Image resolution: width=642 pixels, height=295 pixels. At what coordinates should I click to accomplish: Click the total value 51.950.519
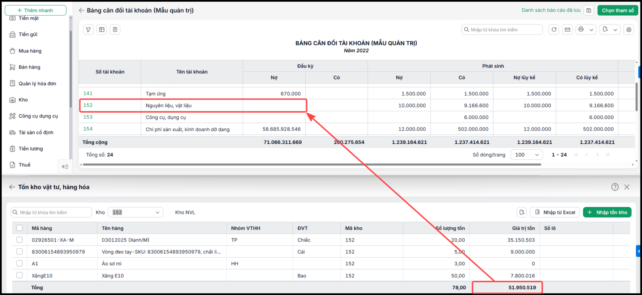(x=522, y=287)
